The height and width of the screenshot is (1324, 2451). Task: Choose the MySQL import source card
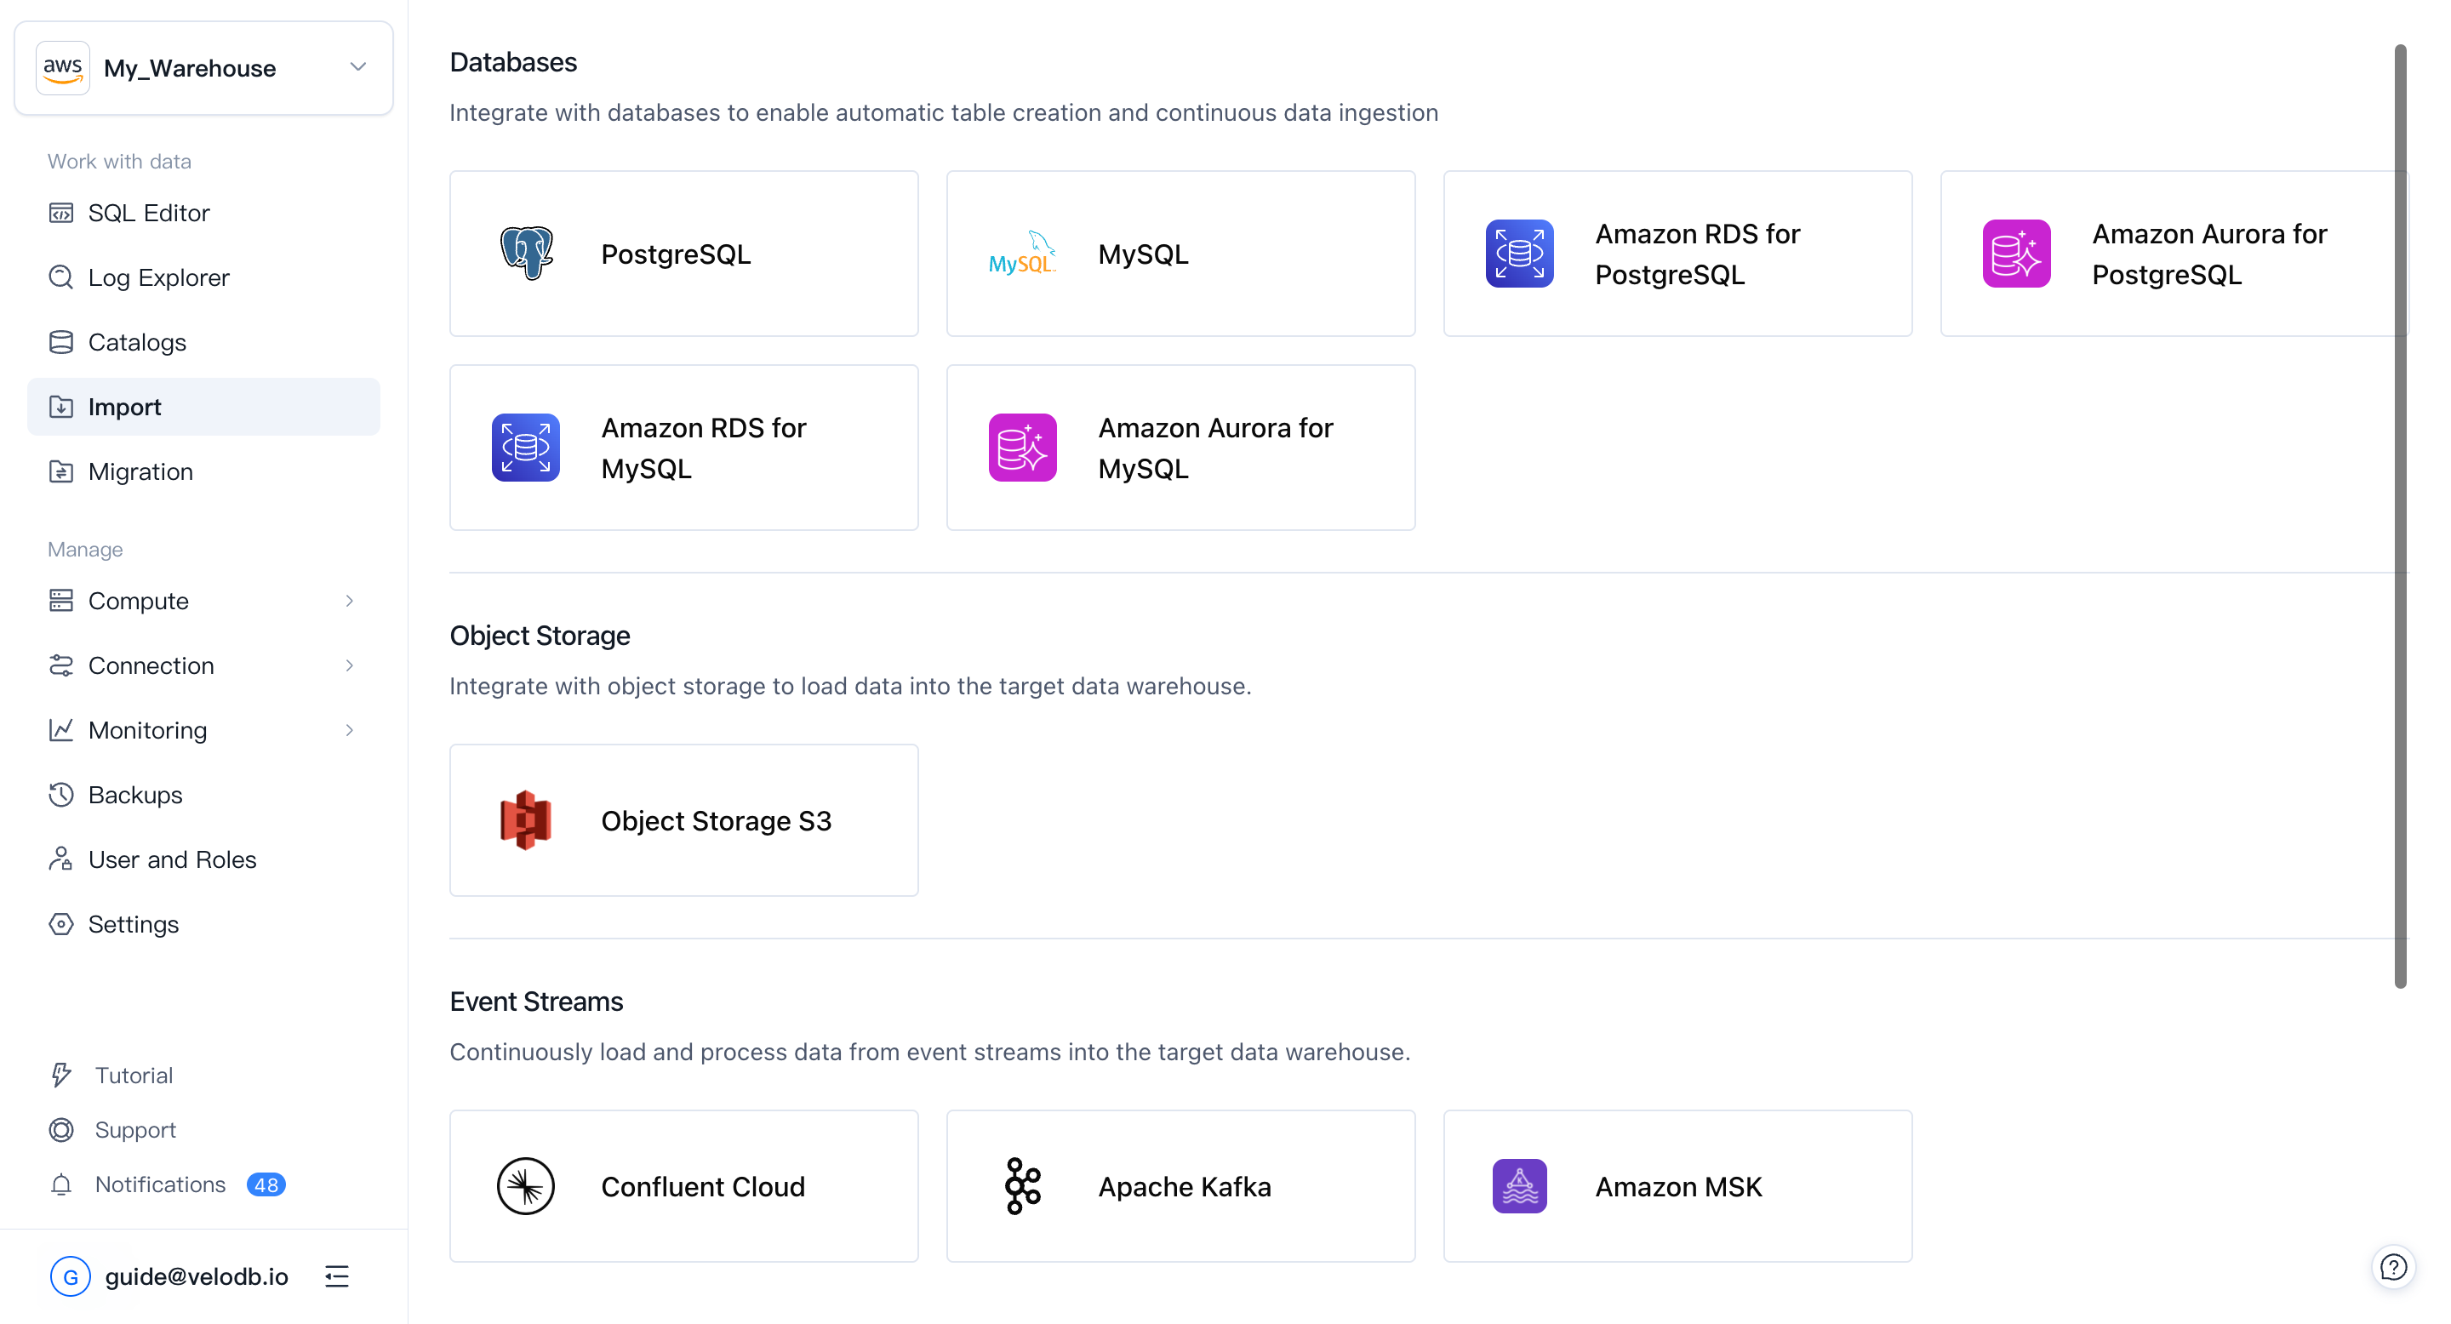click(x=1180, y=253)
